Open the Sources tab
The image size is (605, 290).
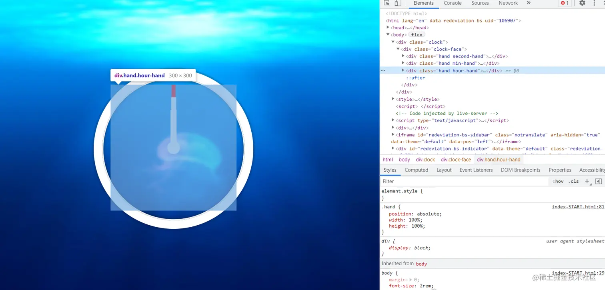(x=480, y=3)
